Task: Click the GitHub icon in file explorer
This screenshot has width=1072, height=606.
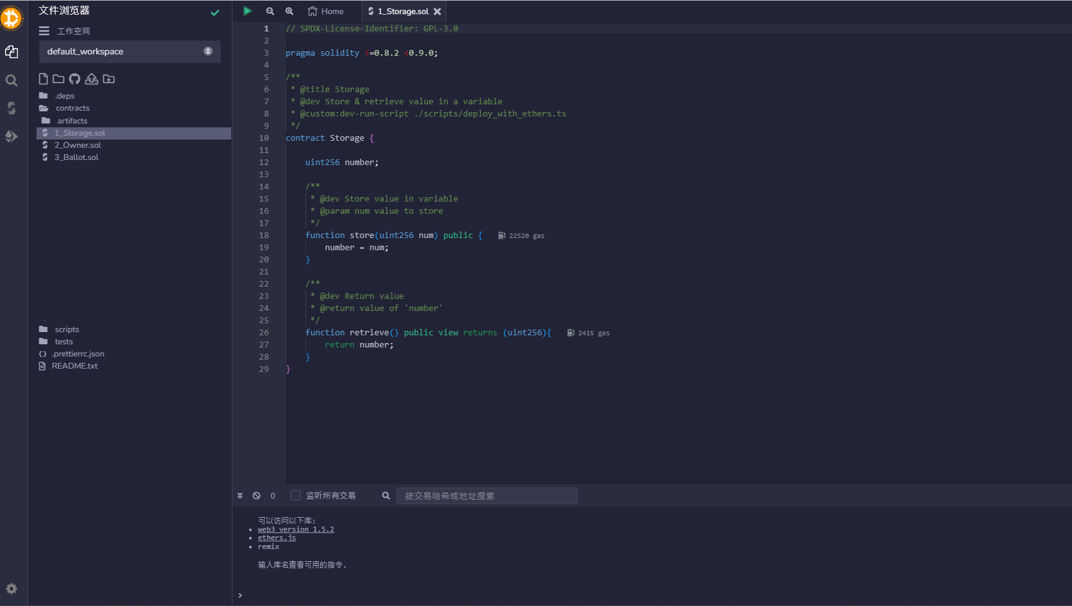Action: pos(75,79)
